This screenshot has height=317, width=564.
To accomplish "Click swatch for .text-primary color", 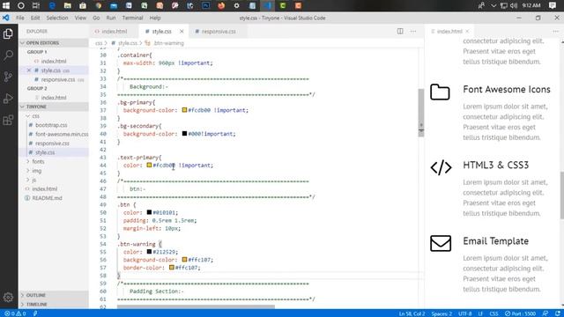I will click(x=149, y=165).
